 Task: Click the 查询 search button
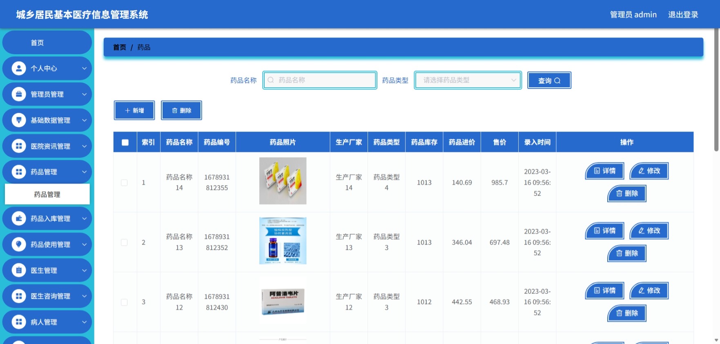(x=549, y=80)
